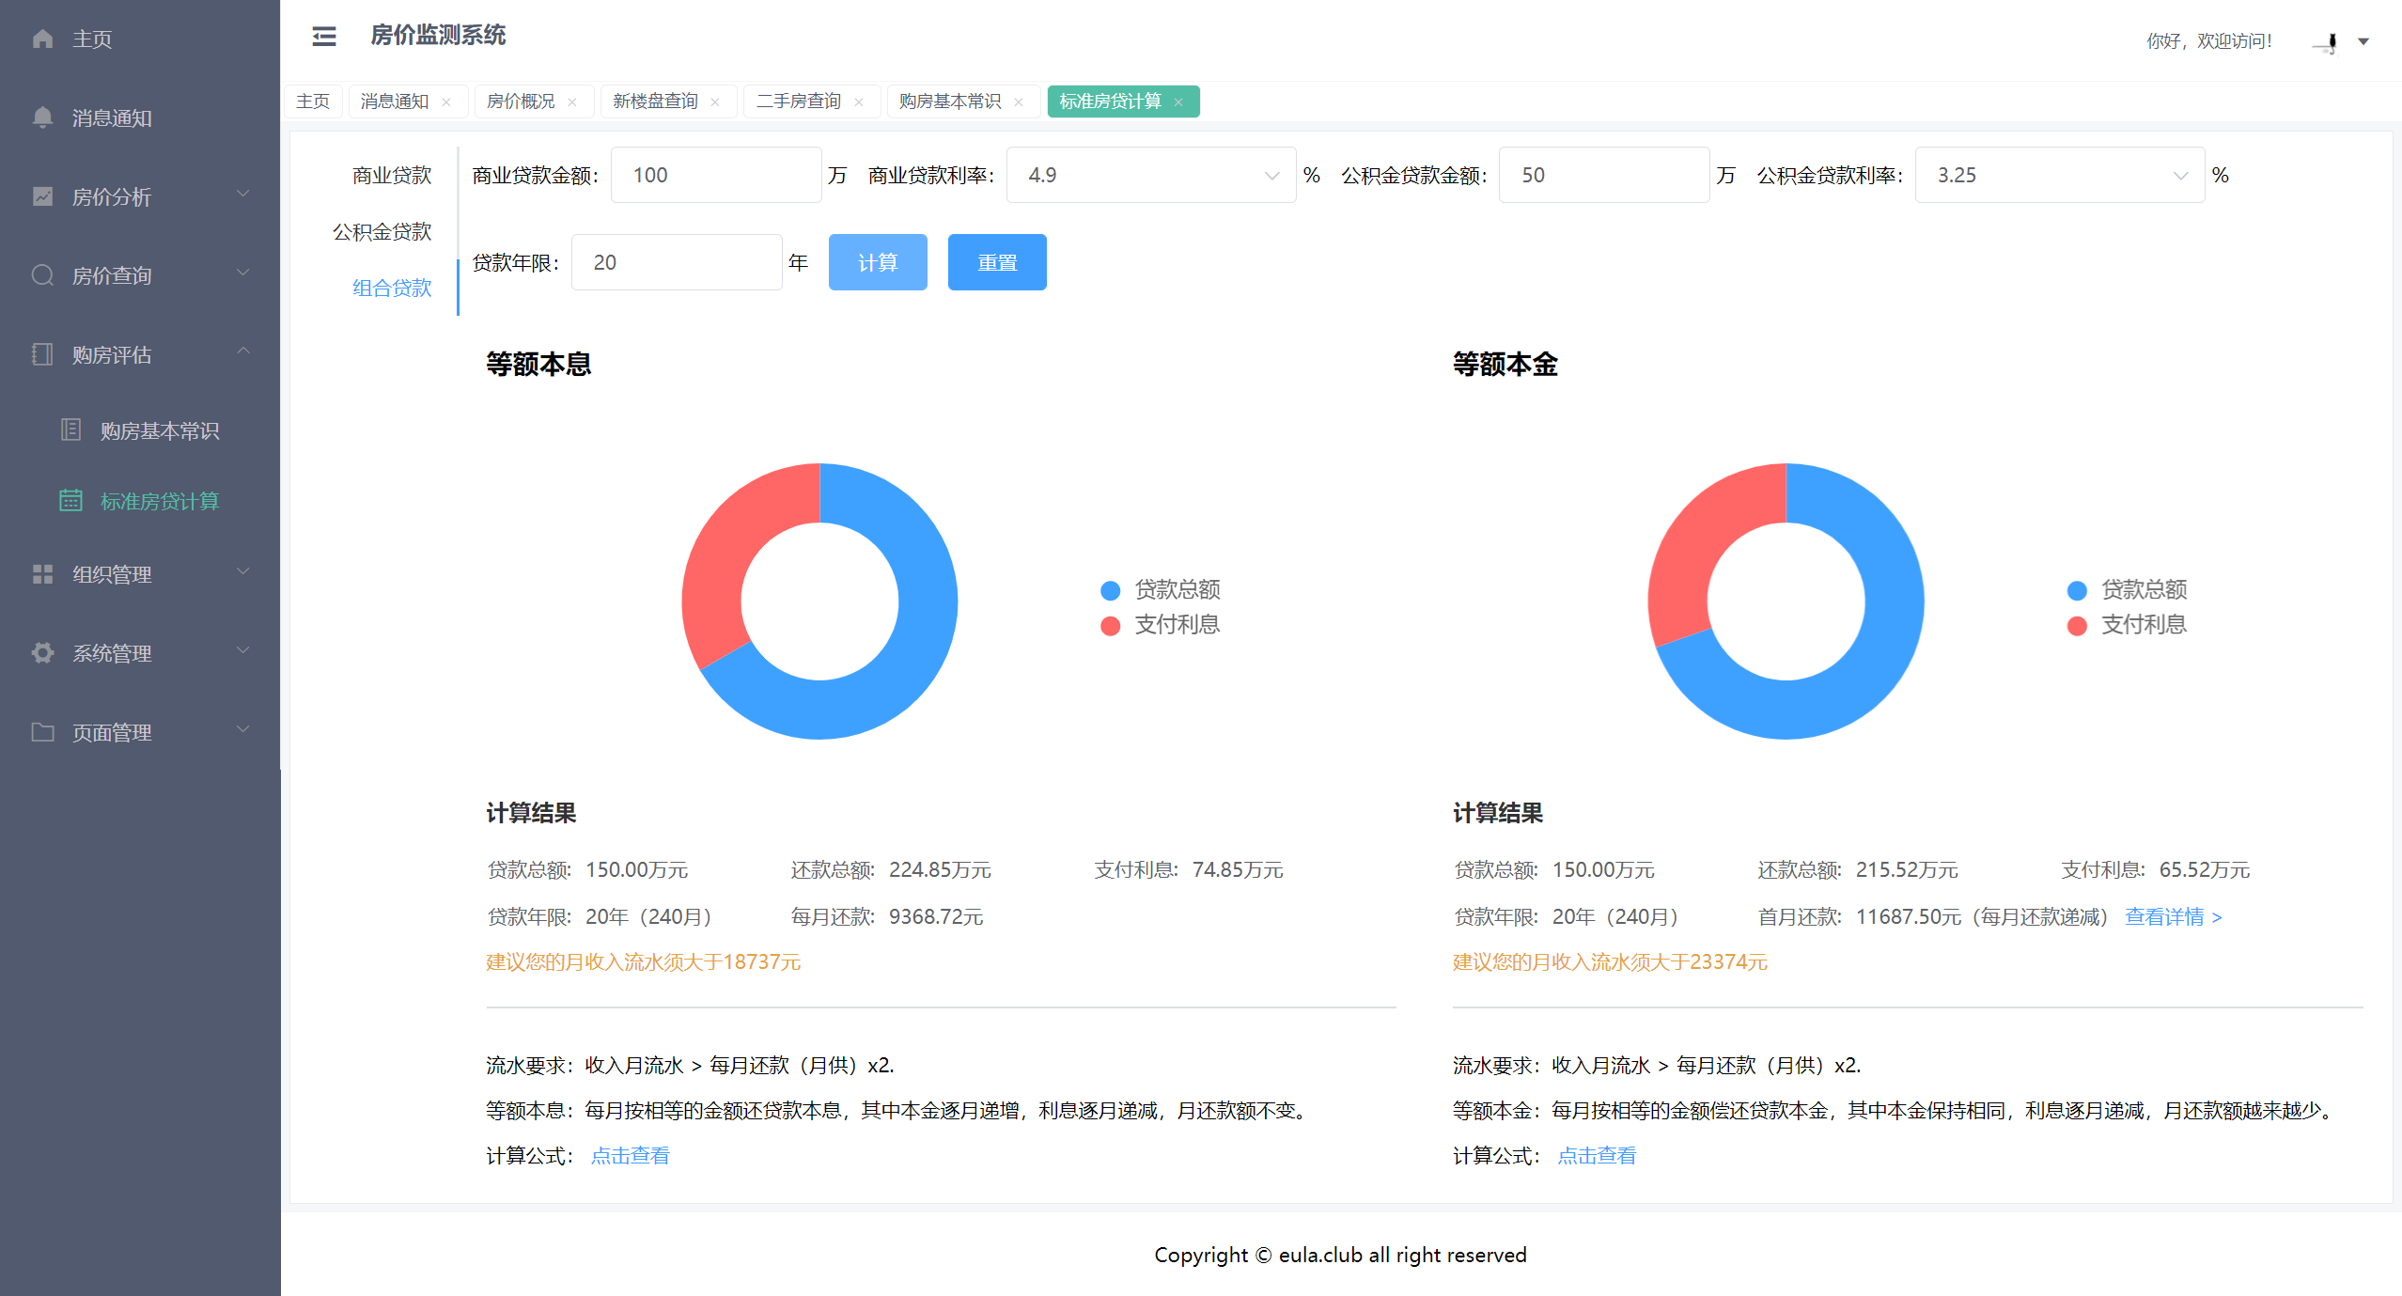Click the bell icon for 消息通知
This screenshot has width=2402, height=1296.
[x=42, y=117]
